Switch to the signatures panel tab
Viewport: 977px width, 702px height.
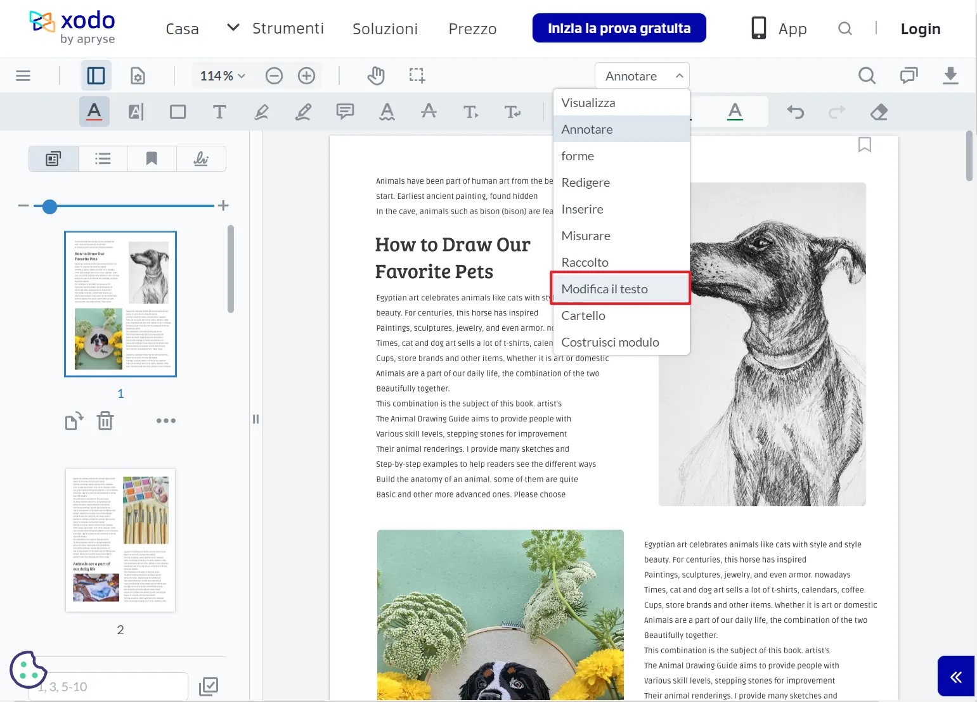pos(201,158)
